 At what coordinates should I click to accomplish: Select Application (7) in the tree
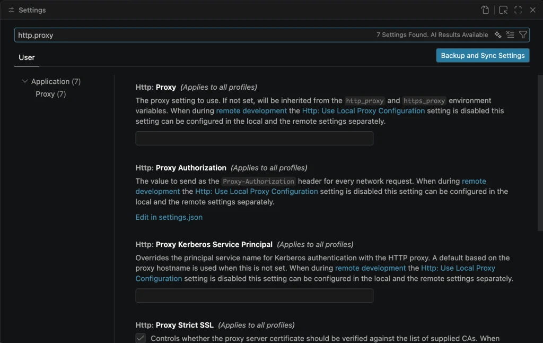click(56, 81)
